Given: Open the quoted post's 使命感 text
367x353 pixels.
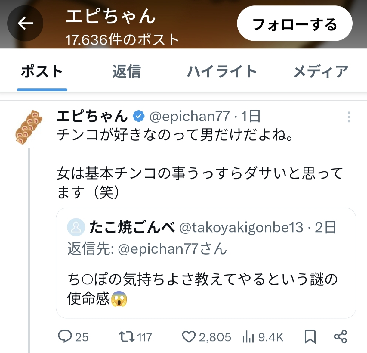Looking at the screenshot, I should point(88,298).
